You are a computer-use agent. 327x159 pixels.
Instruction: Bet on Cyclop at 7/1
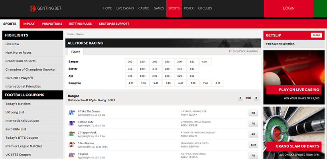(253, 155)
